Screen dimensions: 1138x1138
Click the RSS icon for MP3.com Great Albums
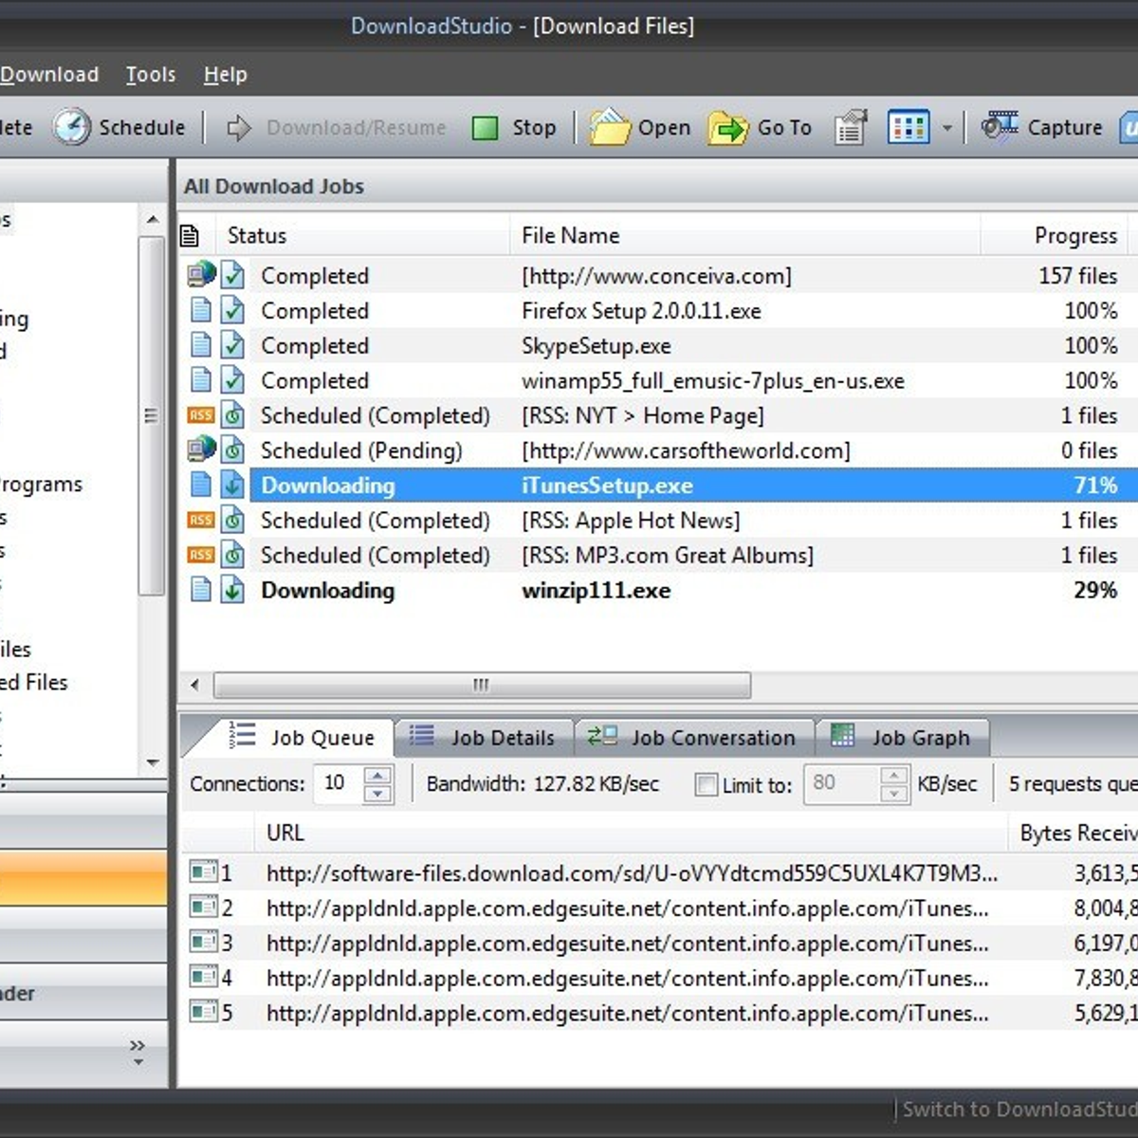(201, 555)
